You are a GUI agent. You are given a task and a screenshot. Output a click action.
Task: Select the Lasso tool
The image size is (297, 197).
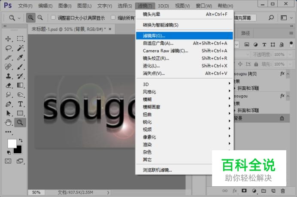(8, 48)
